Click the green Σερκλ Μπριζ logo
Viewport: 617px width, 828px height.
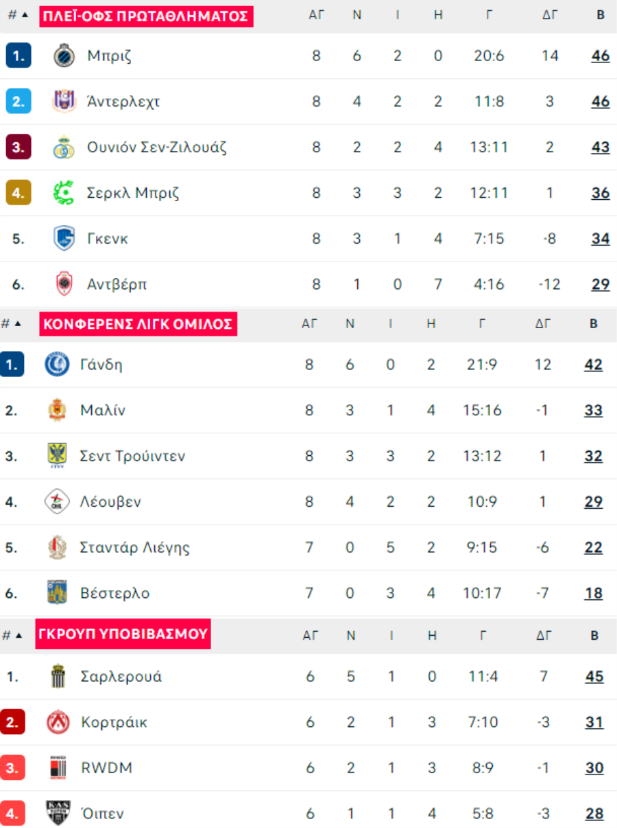pos(64,193)
